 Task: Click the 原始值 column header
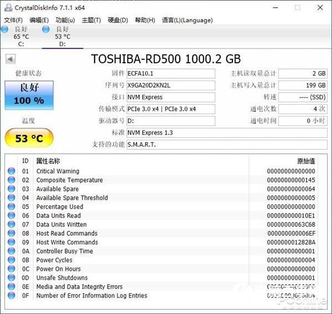(306, 161)
